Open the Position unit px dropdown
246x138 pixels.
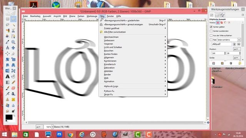click(237, 49)
